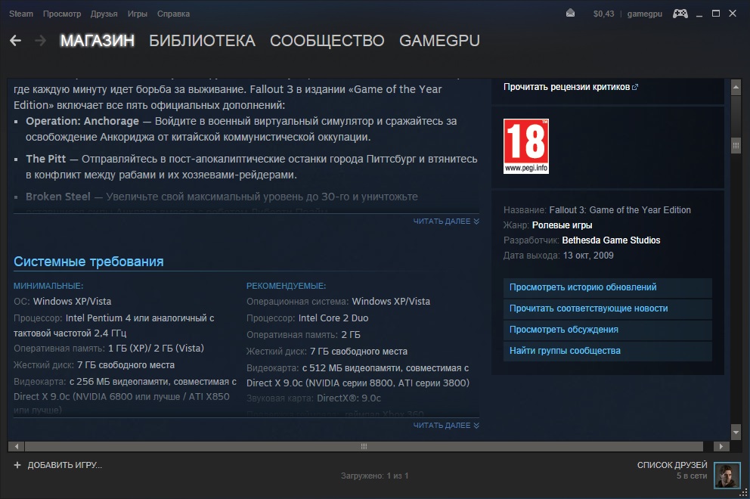Open the Steam menu

21,14
